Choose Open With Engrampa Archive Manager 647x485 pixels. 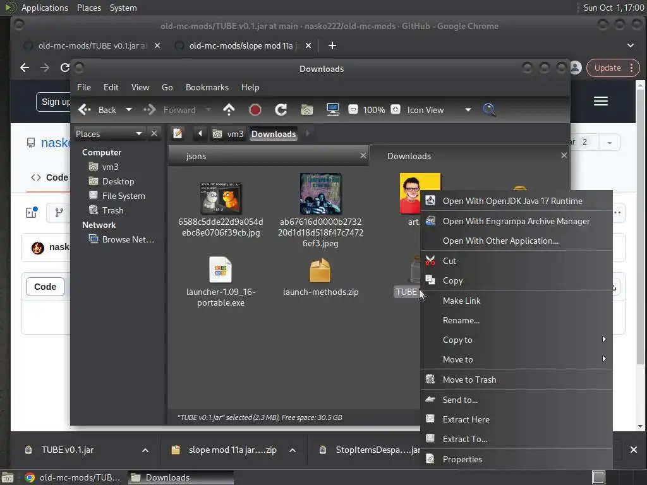pyautogui.click(x=516, y=221)
